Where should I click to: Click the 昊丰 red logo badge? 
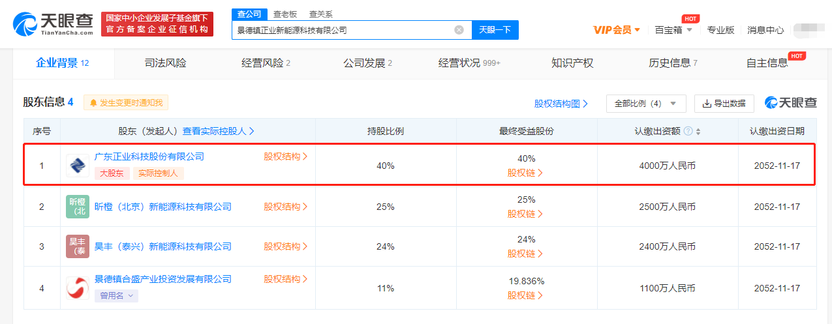78,246
